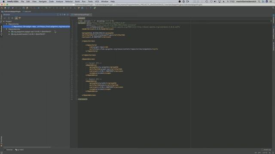Click Collapse All in the Structure panel header
Screen dimensions: 275x154
(61, 15)
